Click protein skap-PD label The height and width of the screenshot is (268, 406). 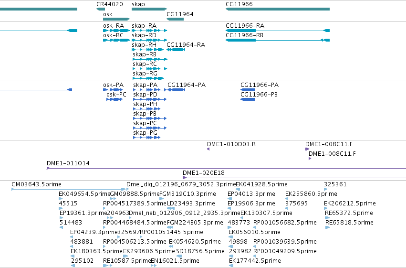(x=145, y=95)
